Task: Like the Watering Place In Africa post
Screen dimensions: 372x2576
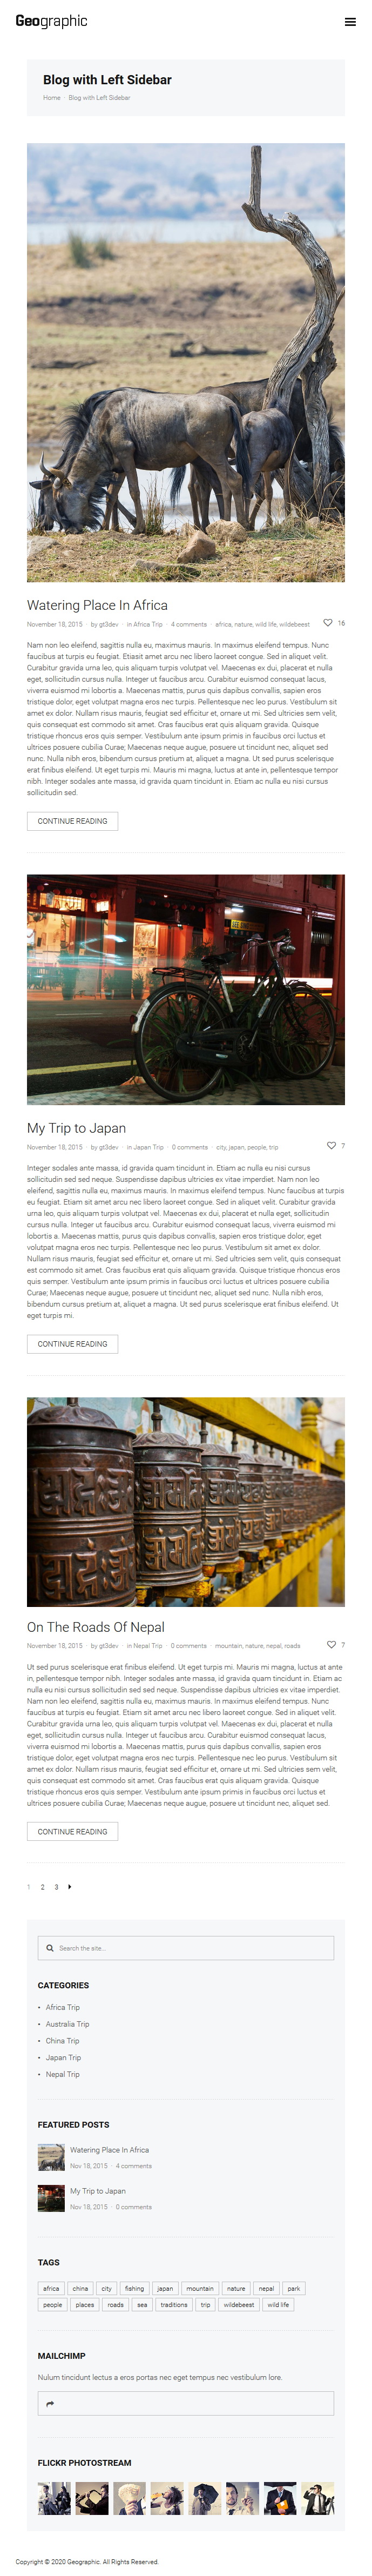Action: coord(327,623)
